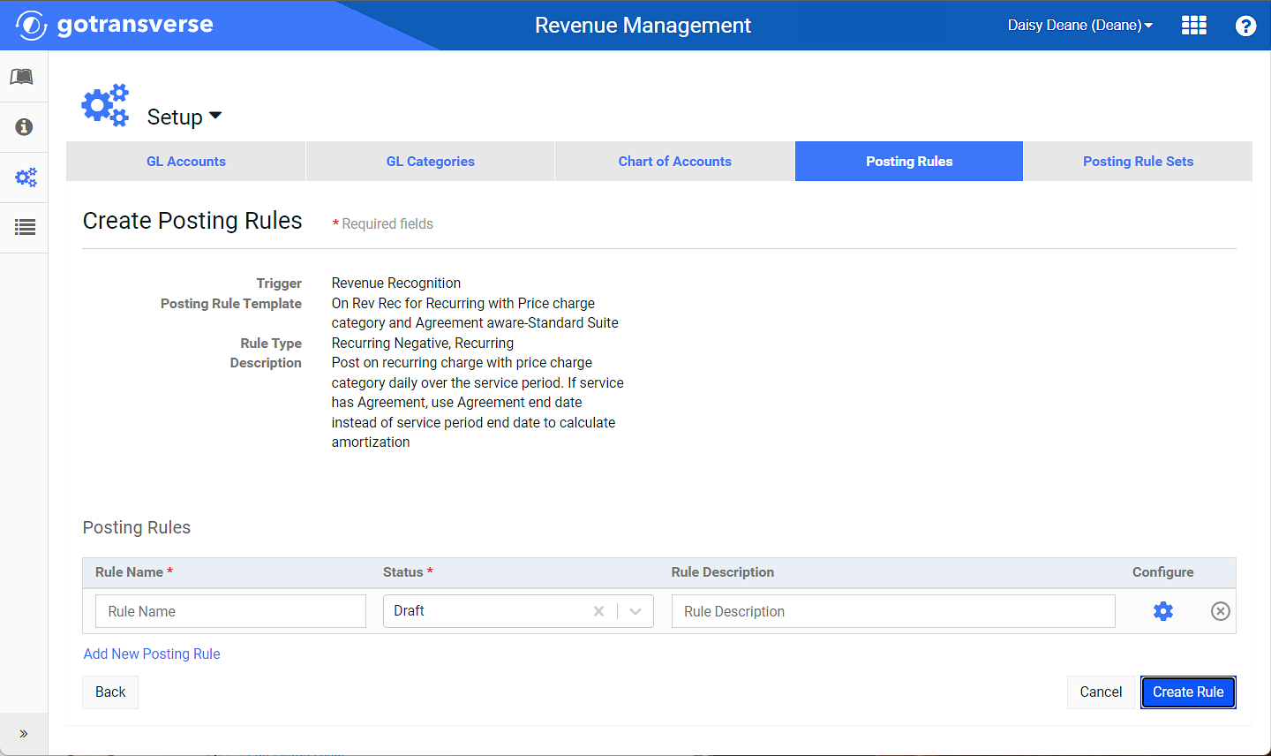Switch to the GL Categories tab
The image size is (1271, 756).
pyautogui.click(x=431, y=162)
